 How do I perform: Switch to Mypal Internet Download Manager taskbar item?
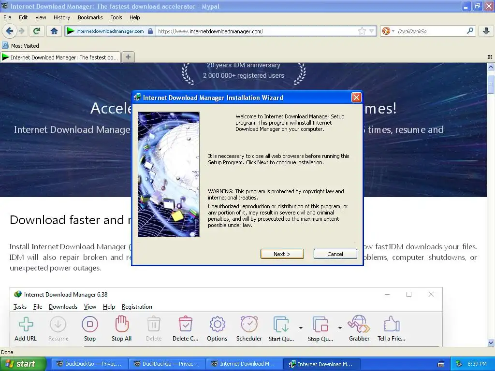[244, 364]
